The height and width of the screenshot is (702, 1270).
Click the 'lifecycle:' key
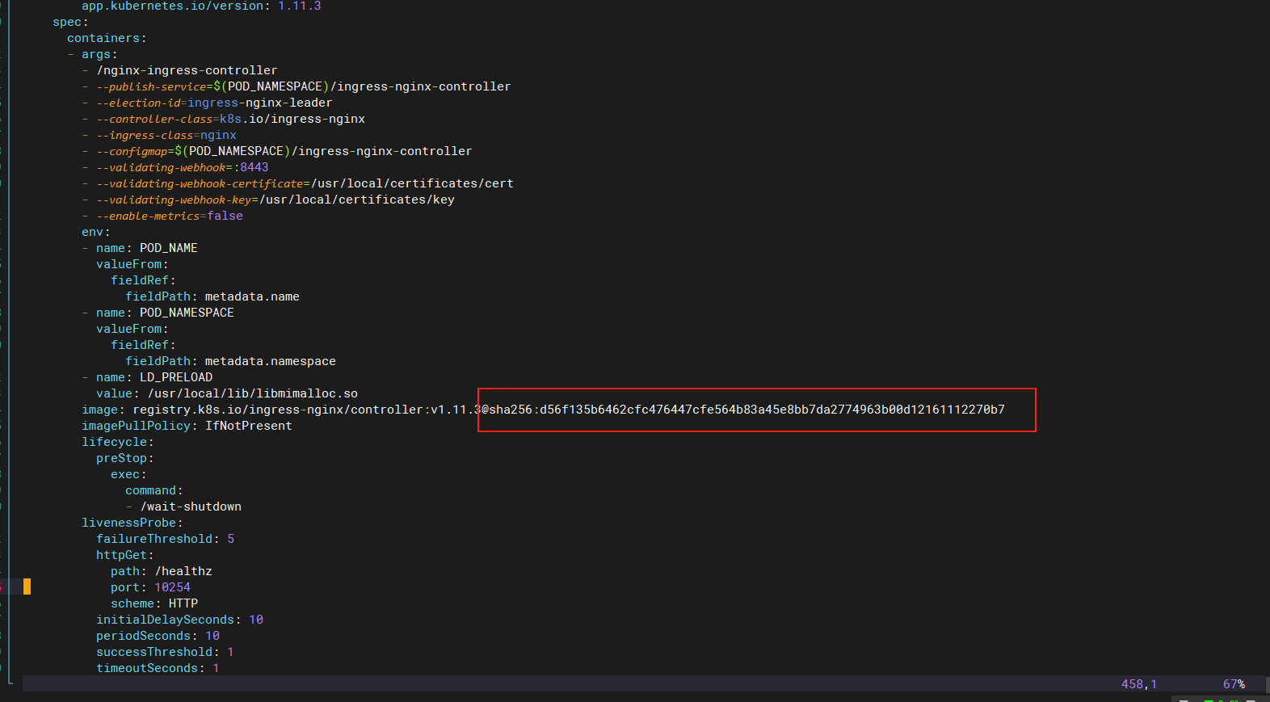[x=118, y=442]
